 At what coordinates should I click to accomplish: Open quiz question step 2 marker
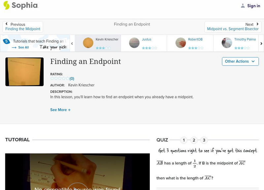point(194,140)
